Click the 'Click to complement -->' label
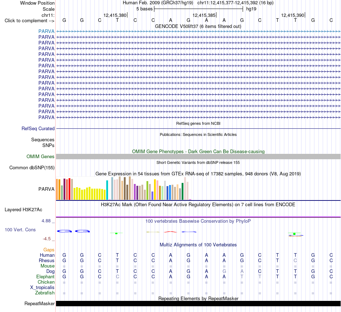Image resolution: width=341 pixels, height=312 pixels. click(29, 21)
